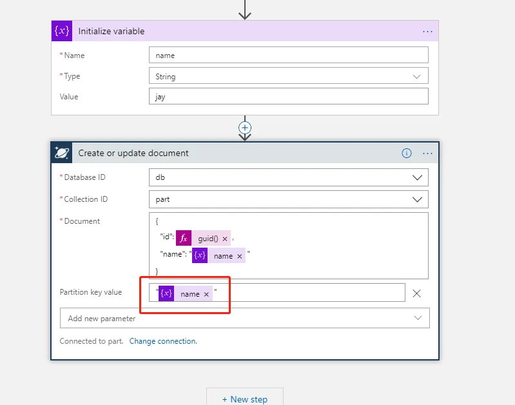
Task: Open Create or update document ellipsis menu
Action: [x=427, y=153]
